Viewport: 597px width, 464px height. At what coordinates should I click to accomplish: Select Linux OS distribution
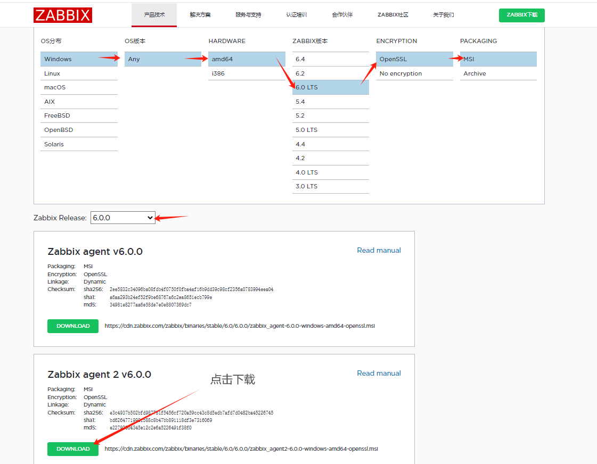[79, 73]
